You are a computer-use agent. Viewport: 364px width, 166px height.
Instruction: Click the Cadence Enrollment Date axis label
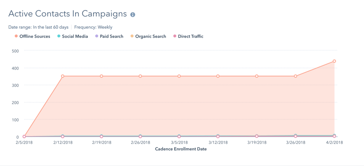point(181,149)
